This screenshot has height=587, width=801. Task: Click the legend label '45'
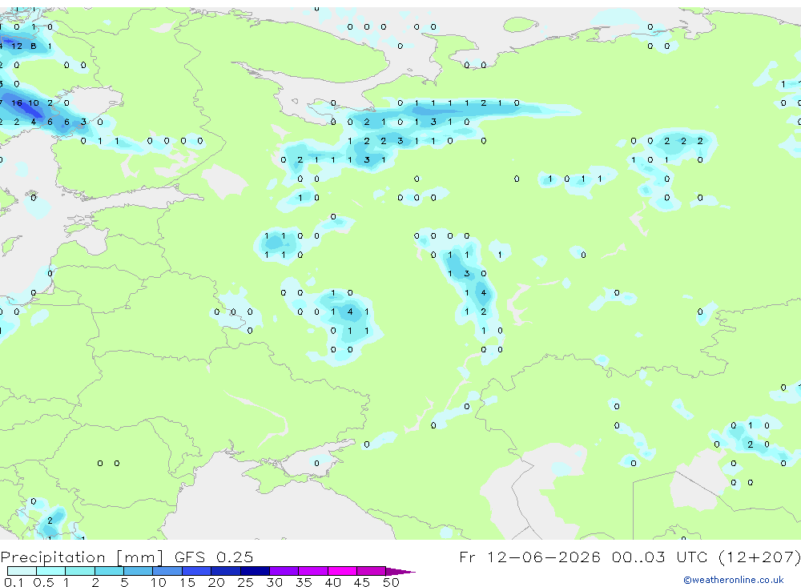tap(362, 582)
